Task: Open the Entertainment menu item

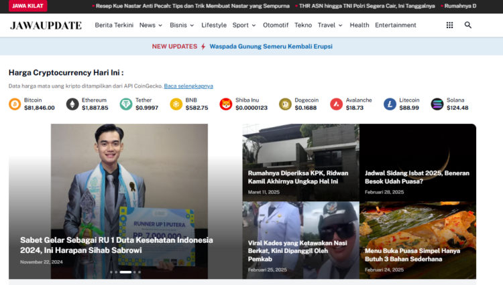Action: (x=396, y=25)
